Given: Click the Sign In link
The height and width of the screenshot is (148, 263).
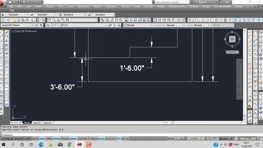Looking at the screenshot, I should click(203, 2).
